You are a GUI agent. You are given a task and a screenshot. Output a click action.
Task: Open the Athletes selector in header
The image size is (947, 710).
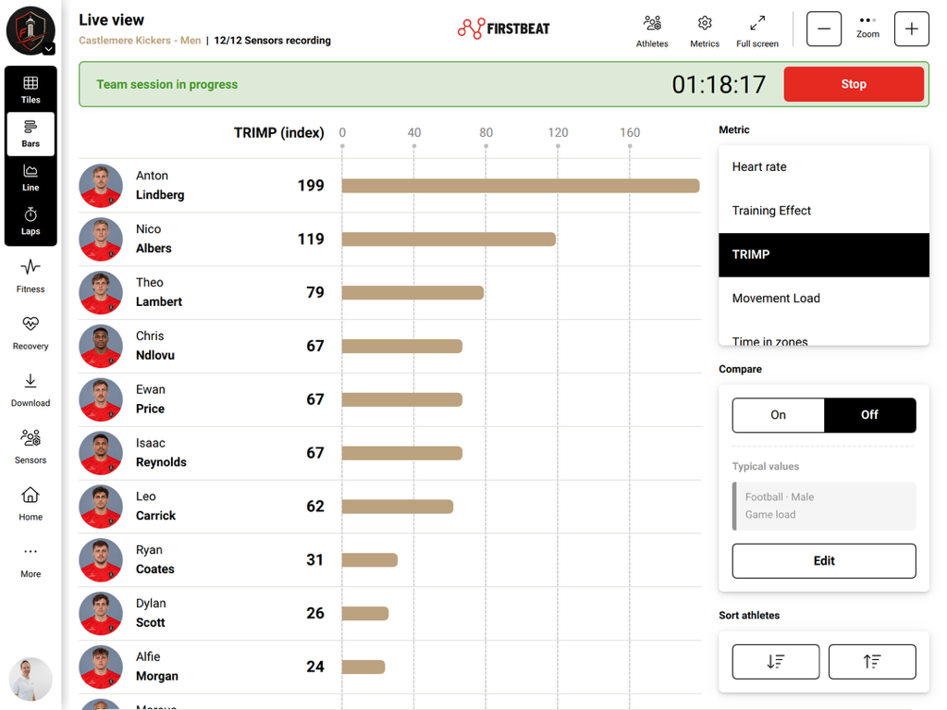click(x=652, y=31)
